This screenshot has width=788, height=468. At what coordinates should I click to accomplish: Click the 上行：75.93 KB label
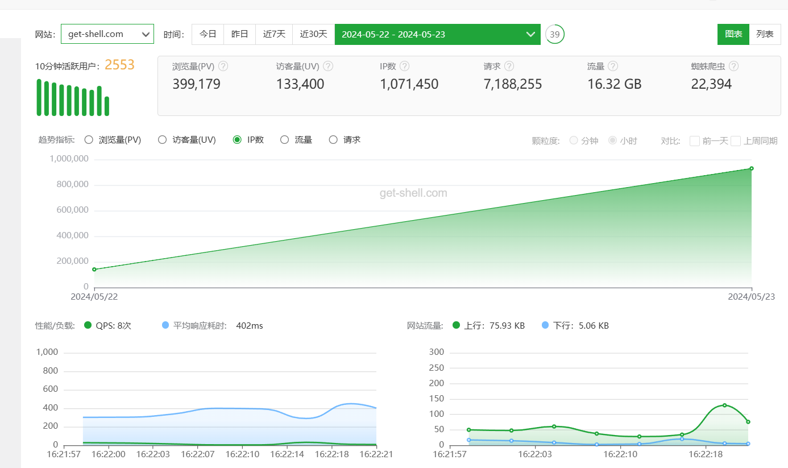[495, 326]
